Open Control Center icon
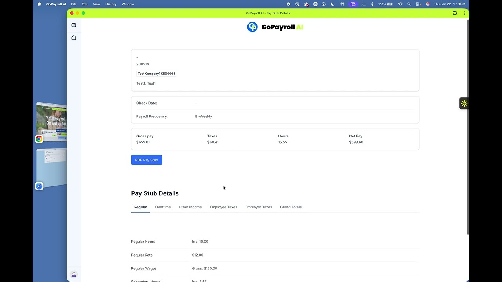Viewport: 502px width, 282px height. click(x=418, y=4)
